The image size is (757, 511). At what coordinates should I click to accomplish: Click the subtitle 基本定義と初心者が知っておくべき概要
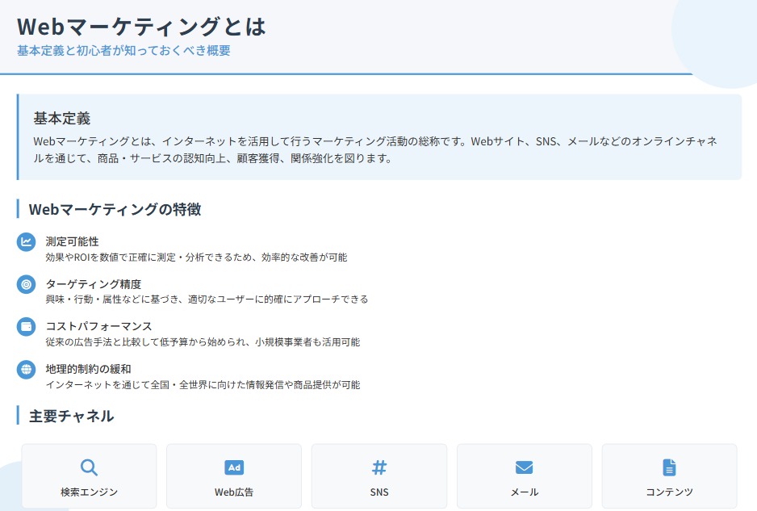tap(123, 51)
